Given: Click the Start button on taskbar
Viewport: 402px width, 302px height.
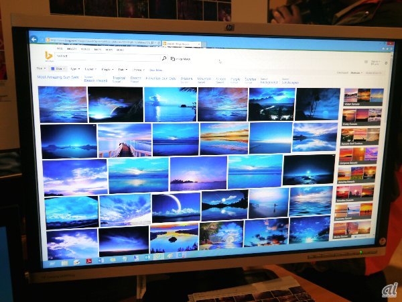Looking at the screenshot, I should (x=52, y=264).
